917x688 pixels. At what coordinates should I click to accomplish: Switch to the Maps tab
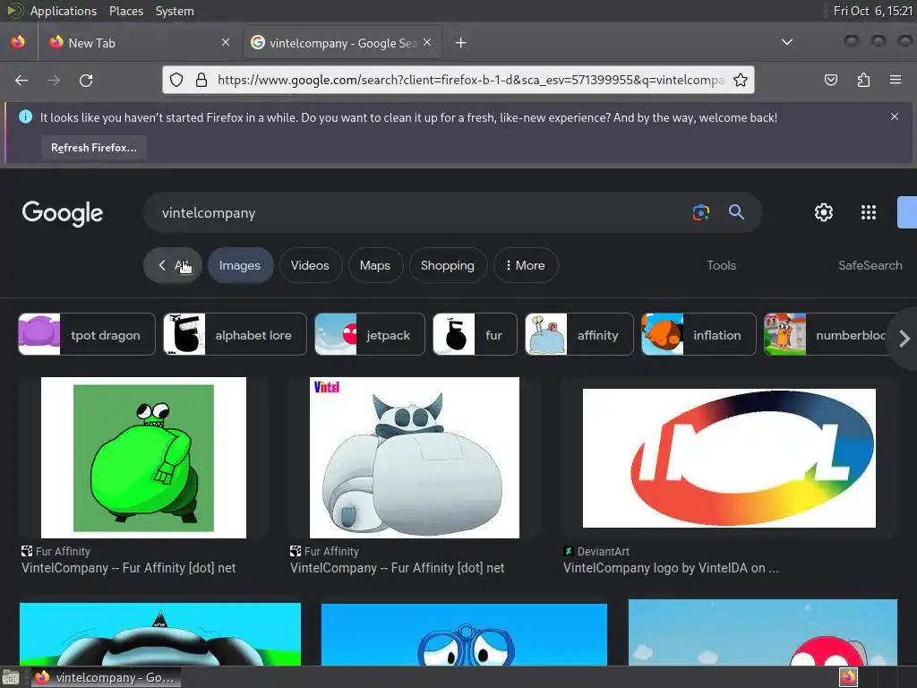pyautogui.click(x=375, y=265)
